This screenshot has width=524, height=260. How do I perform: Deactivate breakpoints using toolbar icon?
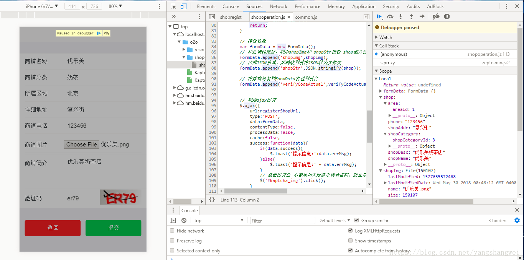[x=436, y=16]
